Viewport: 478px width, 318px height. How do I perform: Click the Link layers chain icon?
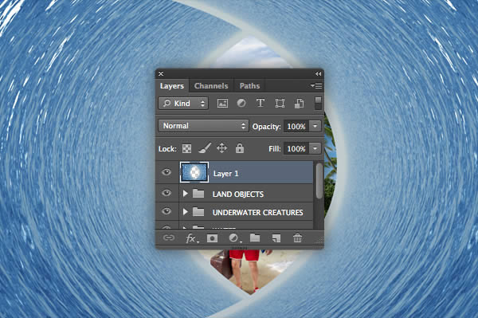tap(169, 238)
